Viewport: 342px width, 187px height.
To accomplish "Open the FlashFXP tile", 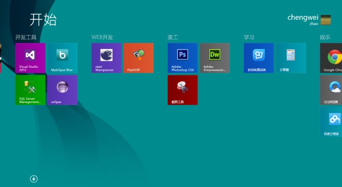I will coord(138,58).
